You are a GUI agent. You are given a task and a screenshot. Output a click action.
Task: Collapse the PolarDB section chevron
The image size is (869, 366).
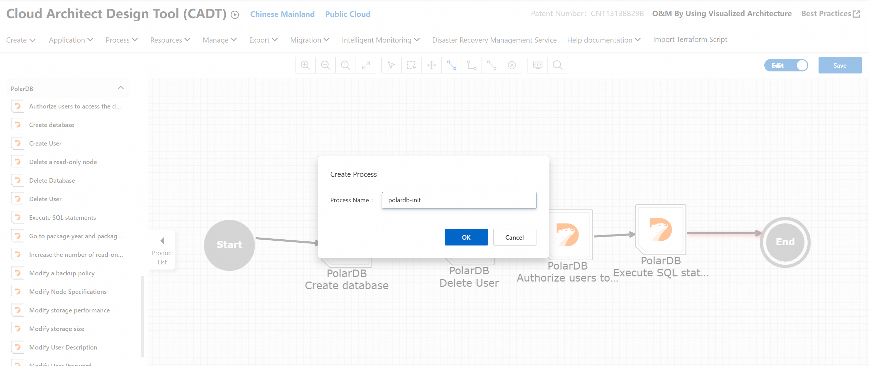click(x=121, y=88)
